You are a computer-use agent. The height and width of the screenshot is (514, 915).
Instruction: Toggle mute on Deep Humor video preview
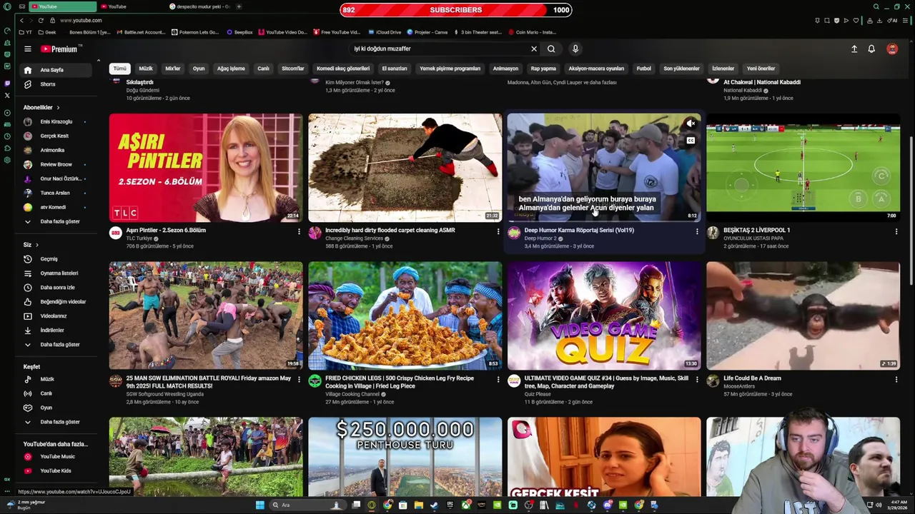click(691, 124)
